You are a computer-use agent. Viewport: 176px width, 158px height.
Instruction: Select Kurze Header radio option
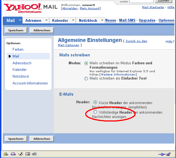[x=95, y=102]
